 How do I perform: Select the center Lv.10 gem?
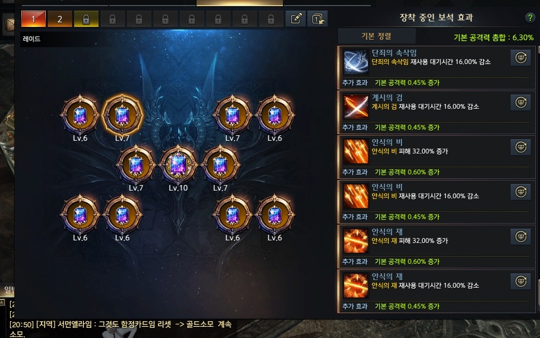[x=178, y=165]
